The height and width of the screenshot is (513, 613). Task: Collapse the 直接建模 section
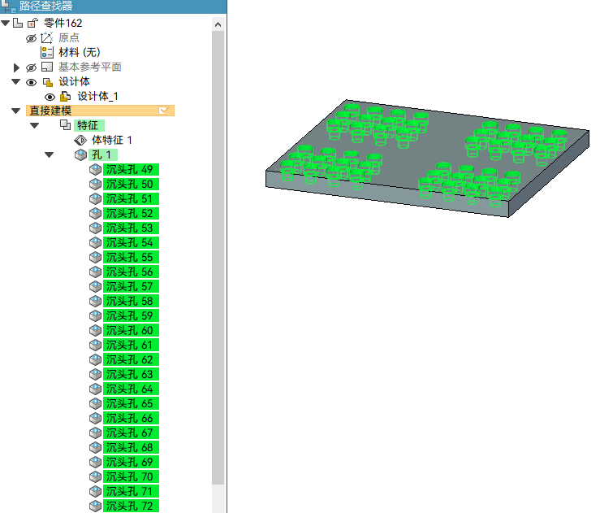point(15,111)
